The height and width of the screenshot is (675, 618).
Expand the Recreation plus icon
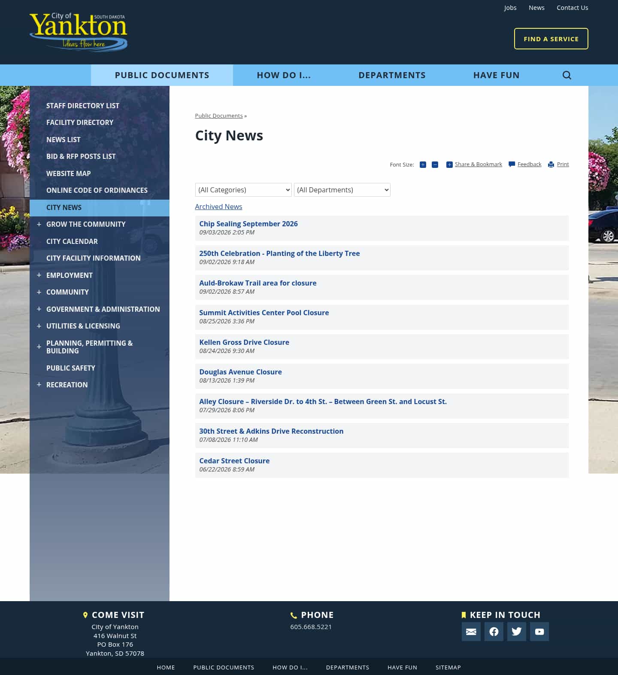point(39,384)
